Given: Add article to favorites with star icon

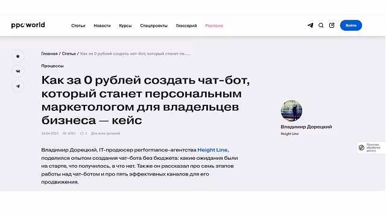Looking at the screenshot, I should 18,56.
